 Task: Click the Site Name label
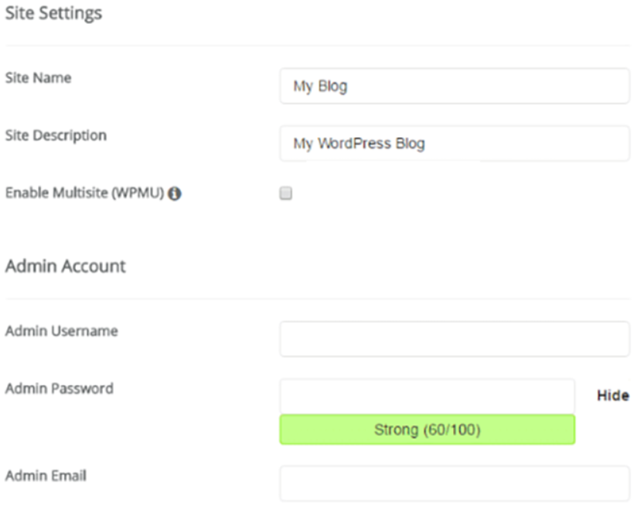click(38, 78)
